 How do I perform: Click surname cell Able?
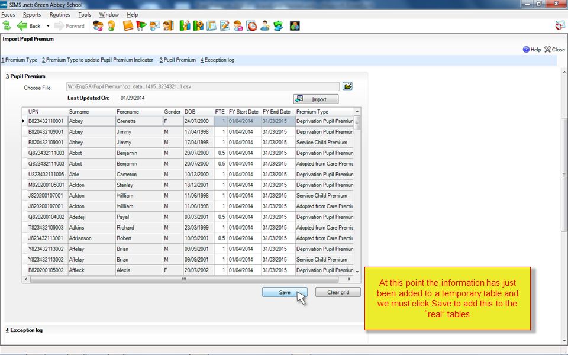(92, 174)
